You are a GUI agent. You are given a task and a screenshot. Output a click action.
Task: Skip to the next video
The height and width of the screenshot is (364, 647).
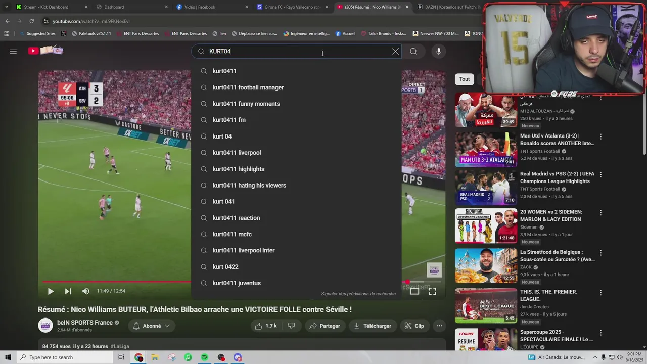[x=68, y=291]
